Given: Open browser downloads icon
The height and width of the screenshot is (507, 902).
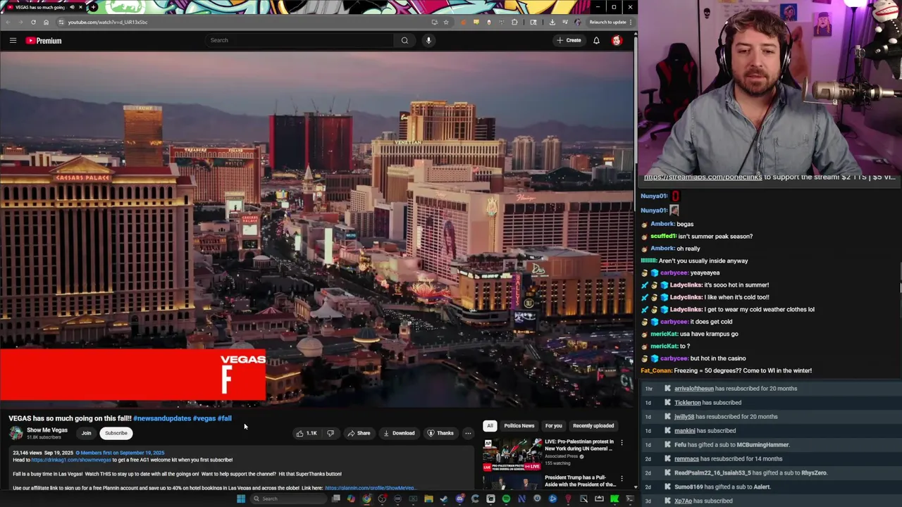Looking at the screenshot, I should point(552,22).
